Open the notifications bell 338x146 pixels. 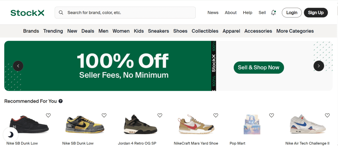click(x=273, y=13)
